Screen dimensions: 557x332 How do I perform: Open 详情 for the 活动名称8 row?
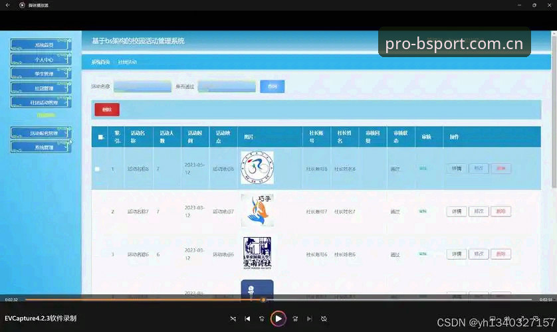click(x=457, y=169)
